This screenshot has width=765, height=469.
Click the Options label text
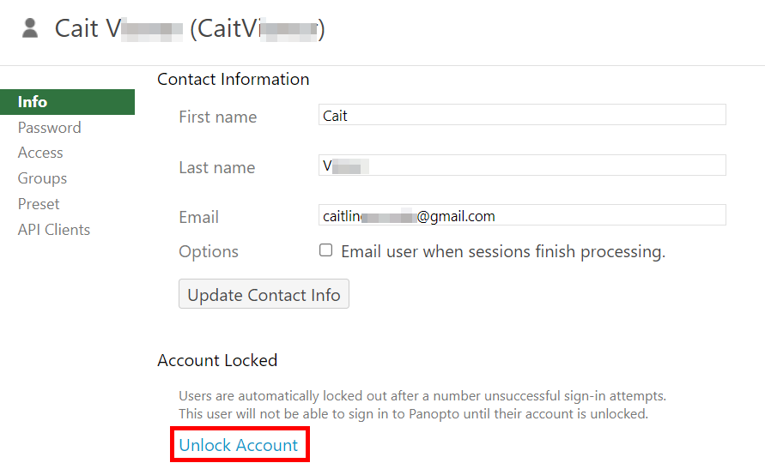tap(209, 252)
